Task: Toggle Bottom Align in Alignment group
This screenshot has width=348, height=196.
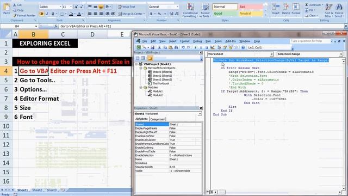Action: tap(101, 7)
